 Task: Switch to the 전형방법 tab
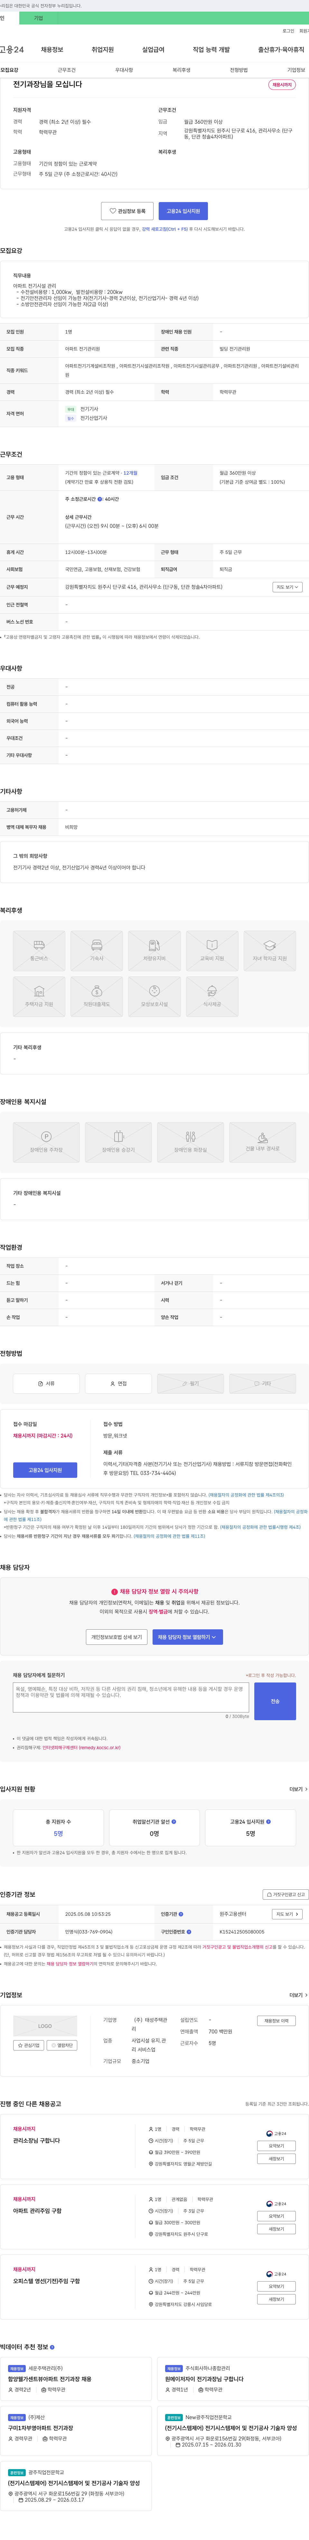click(239, 70)
